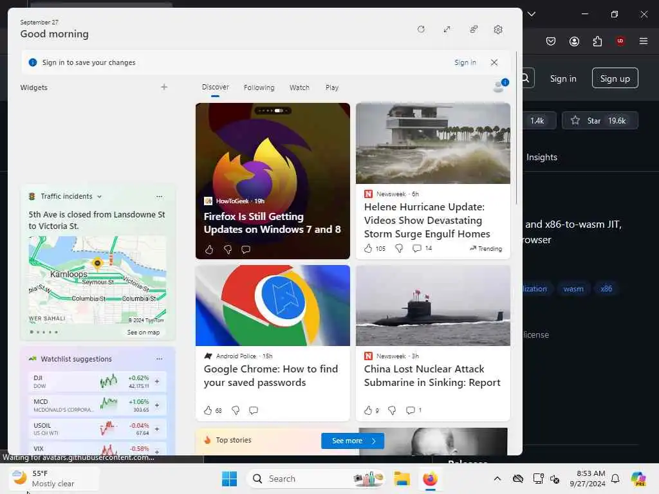Click Sign in on the banner
659x494 pixels.
tap(465, 62)
